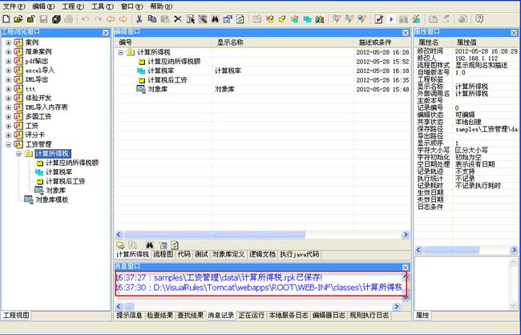Image resolution: width=521 pixels, height=335 pixels.
Task: Collapse the 工资管理 project node
Action: (9, 144)
